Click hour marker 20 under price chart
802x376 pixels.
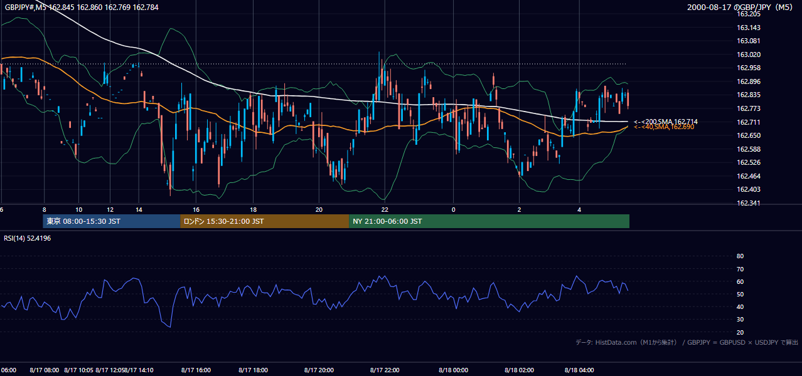click(319, 209)
